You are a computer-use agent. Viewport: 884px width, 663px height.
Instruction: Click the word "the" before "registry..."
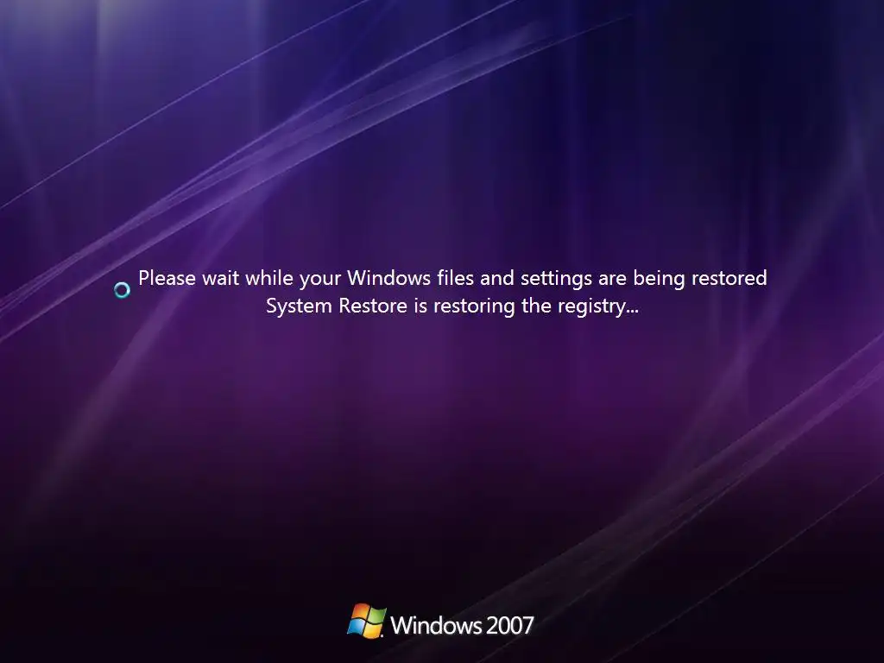point(537,306)
